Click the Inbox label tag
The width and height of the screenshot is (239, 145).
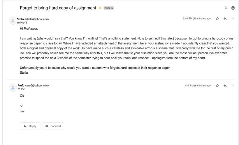point(107,8)
